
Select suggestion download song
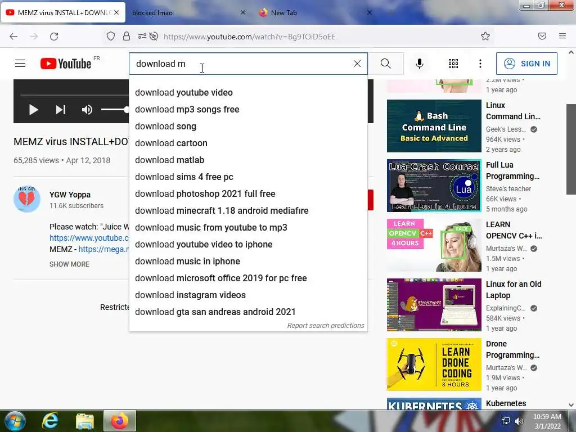coord(248,127)
